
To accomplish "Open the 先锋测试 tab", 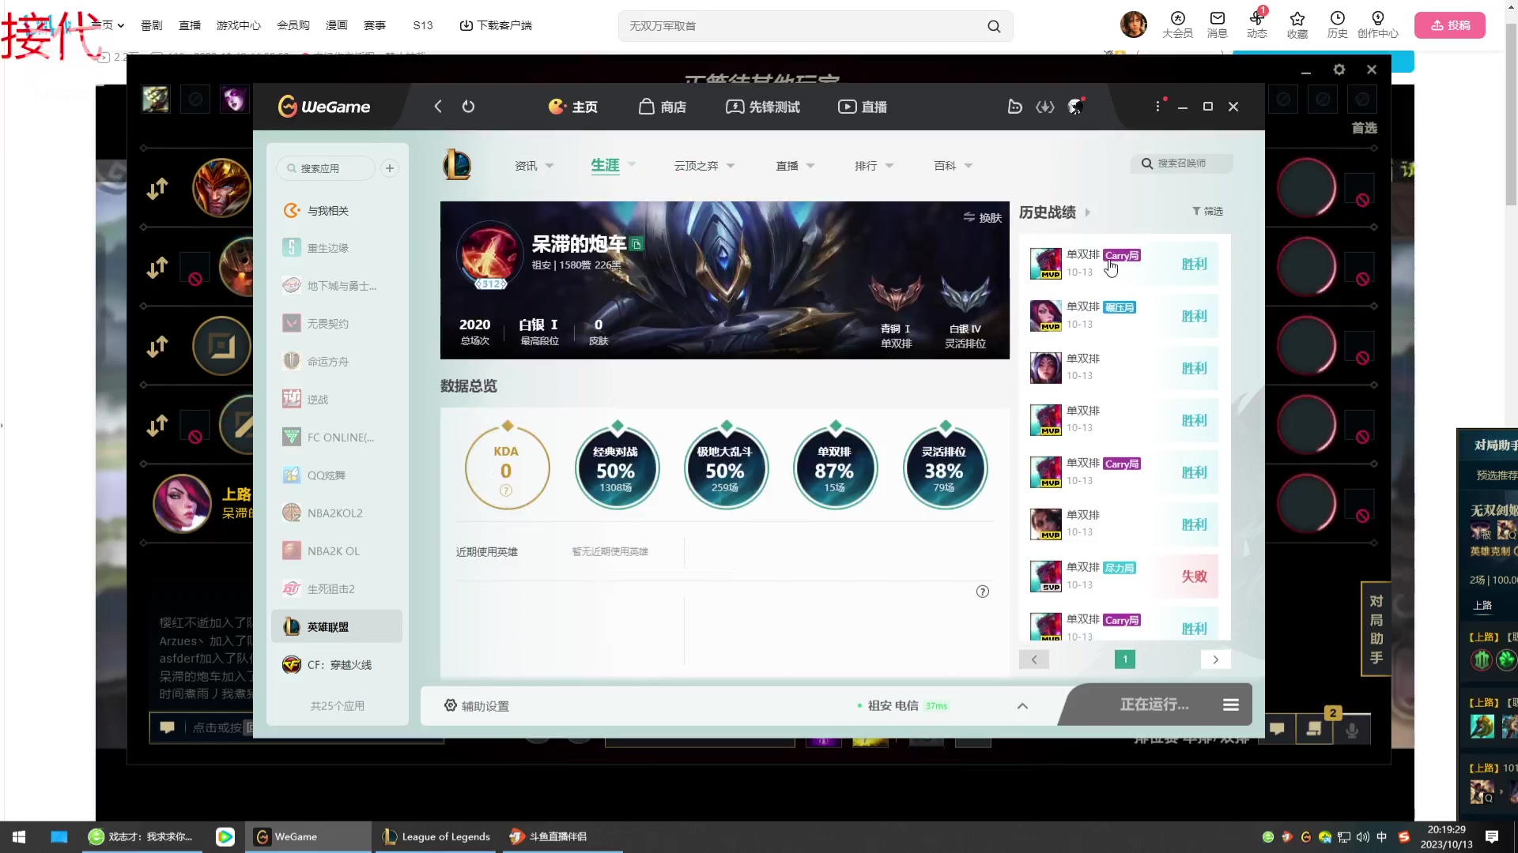I will [763, 107].
